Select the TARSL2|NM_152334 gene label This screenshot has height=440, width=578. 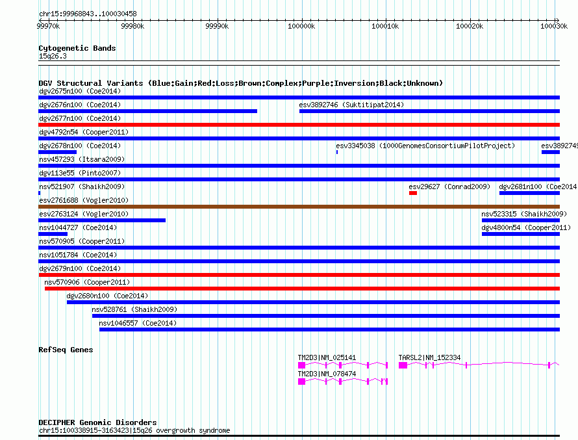click(429, 357)
